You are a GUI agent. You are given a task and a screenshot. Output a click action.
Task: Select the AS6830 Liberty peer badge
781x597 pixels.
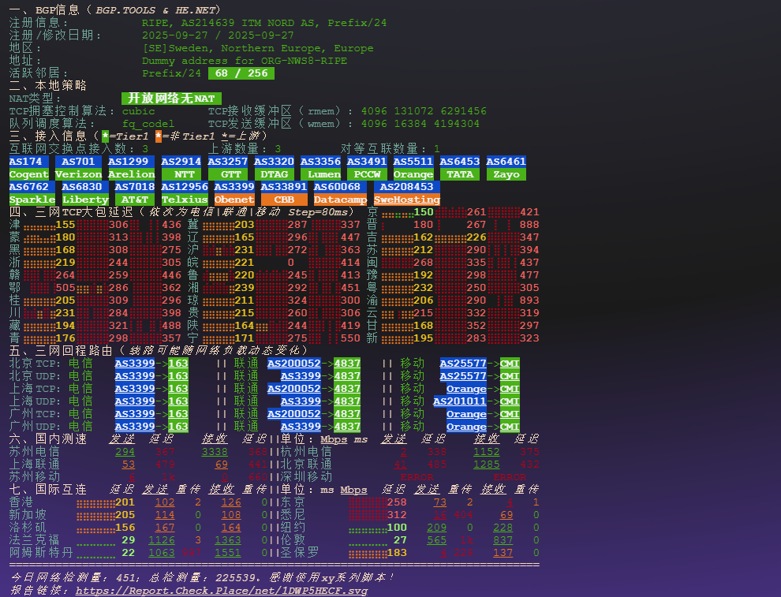(84, 192)
